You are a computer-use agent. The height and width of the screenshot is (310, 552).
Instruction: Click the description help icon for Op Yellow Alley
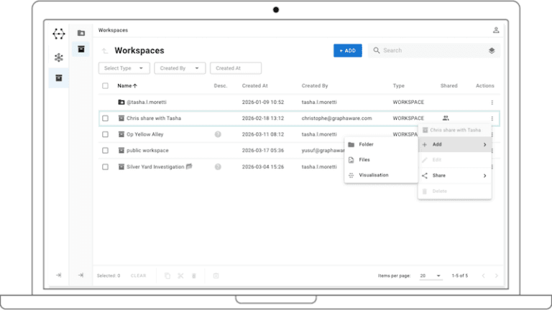tap(218, 134)
